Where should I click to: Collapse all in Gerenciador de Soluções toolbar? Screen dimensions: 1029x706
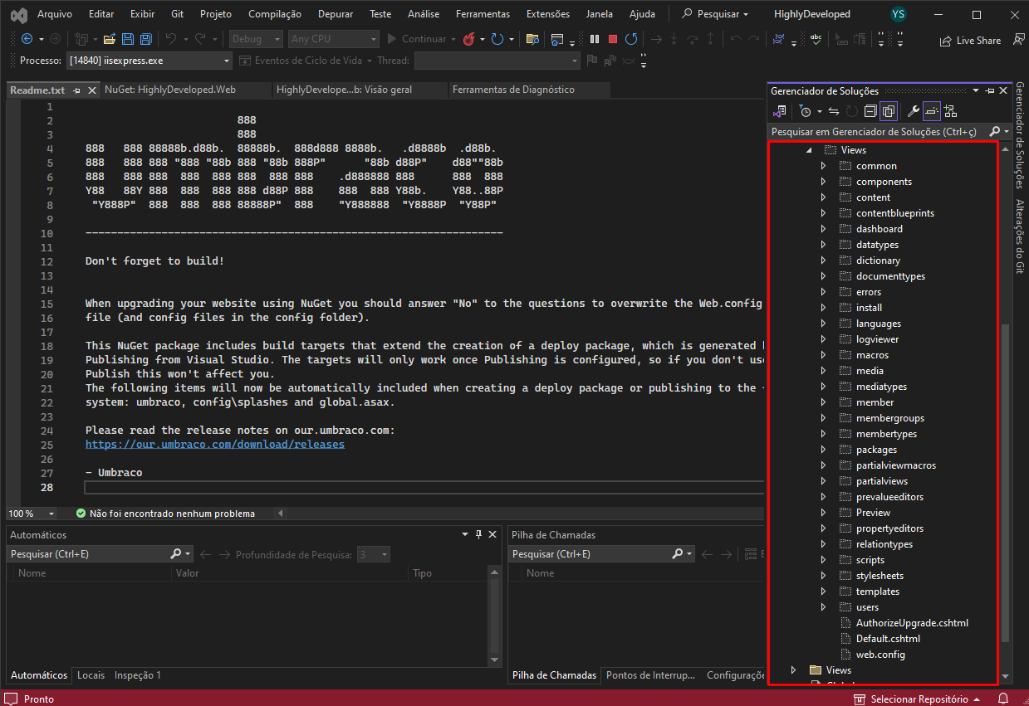point(870,111)
